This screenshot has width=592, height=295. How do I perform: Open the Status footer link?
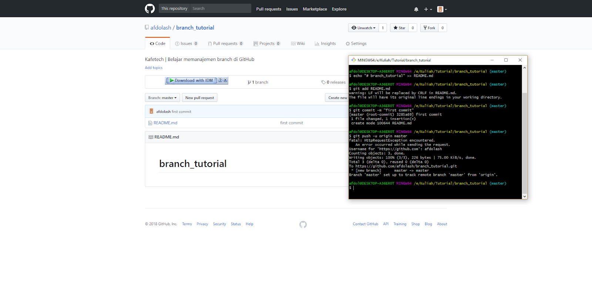(x=236, y=224)
